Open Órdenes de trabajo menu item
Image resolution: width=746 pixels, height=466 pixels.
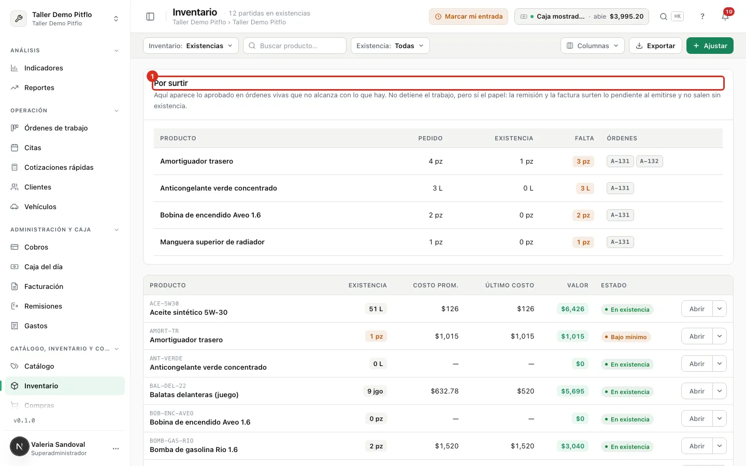pyautogui.click(x=65, y=128)
